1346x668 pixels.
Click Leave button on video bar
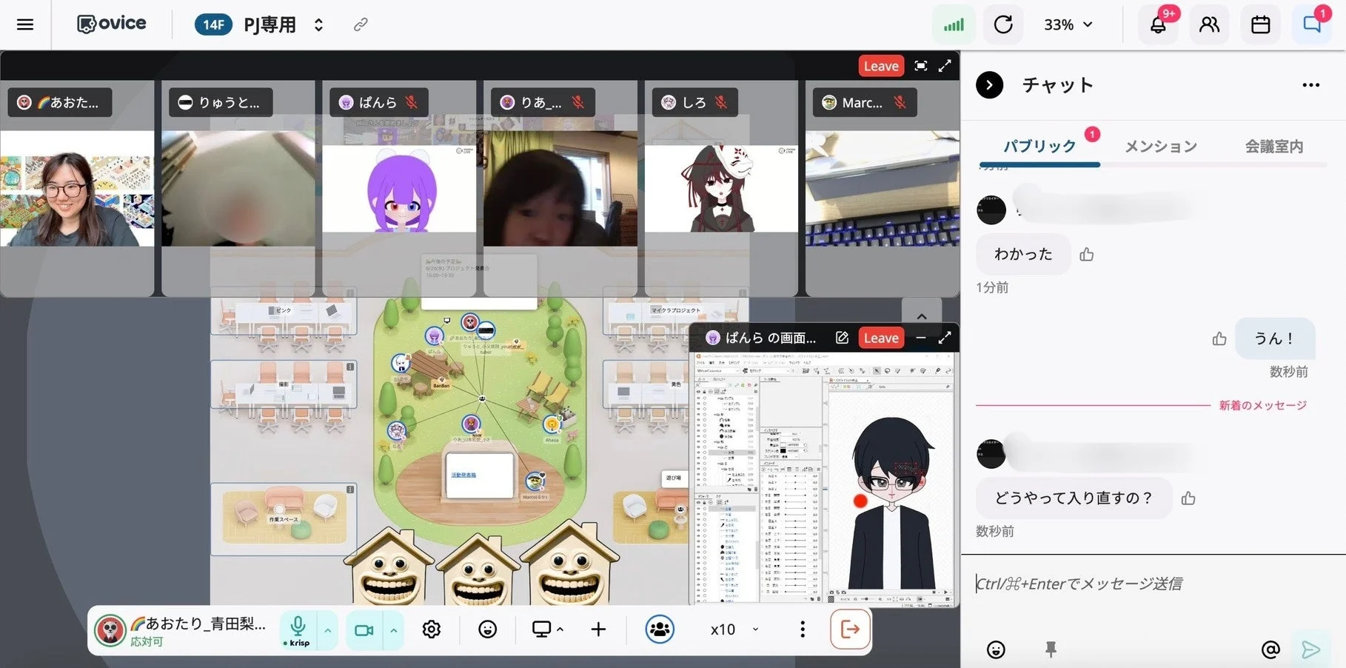click(881, 66)
